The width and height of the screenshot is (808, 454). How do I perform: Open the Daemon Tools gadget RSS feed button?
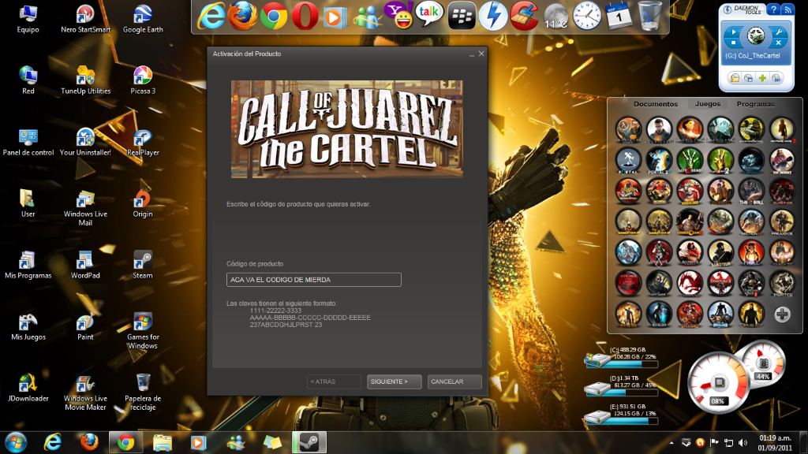(x=787, y=9)
